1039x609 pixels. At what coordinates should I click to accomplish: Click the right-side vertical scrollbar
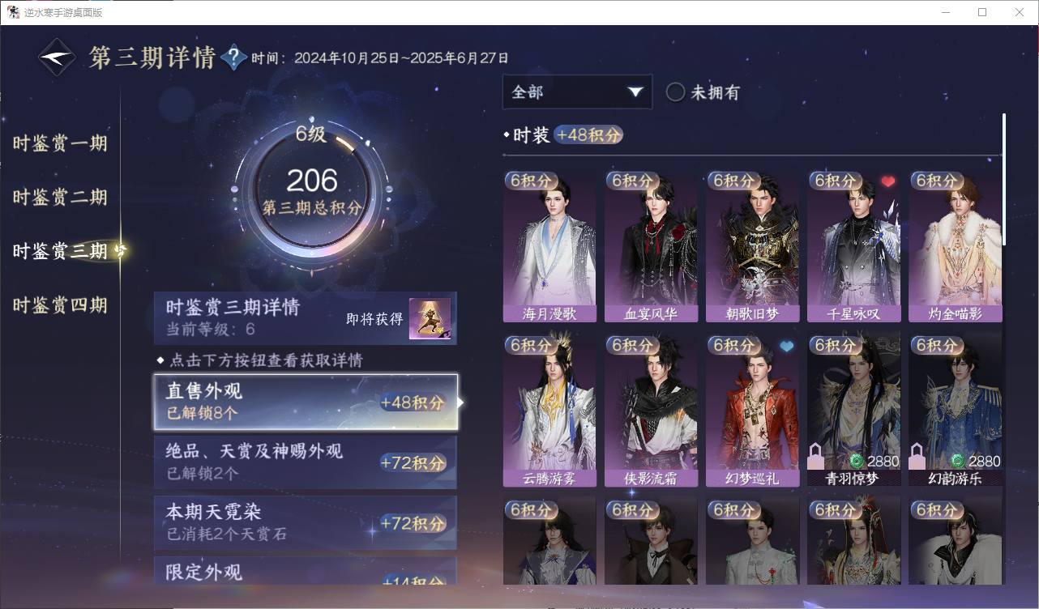pyautogui.click(x=1004, y=180)
